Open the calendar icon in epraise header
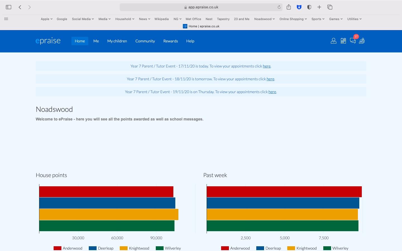Image resolution: width=402 pixels, height=251 pixels. pyautogui.click(x=343, y=41)
